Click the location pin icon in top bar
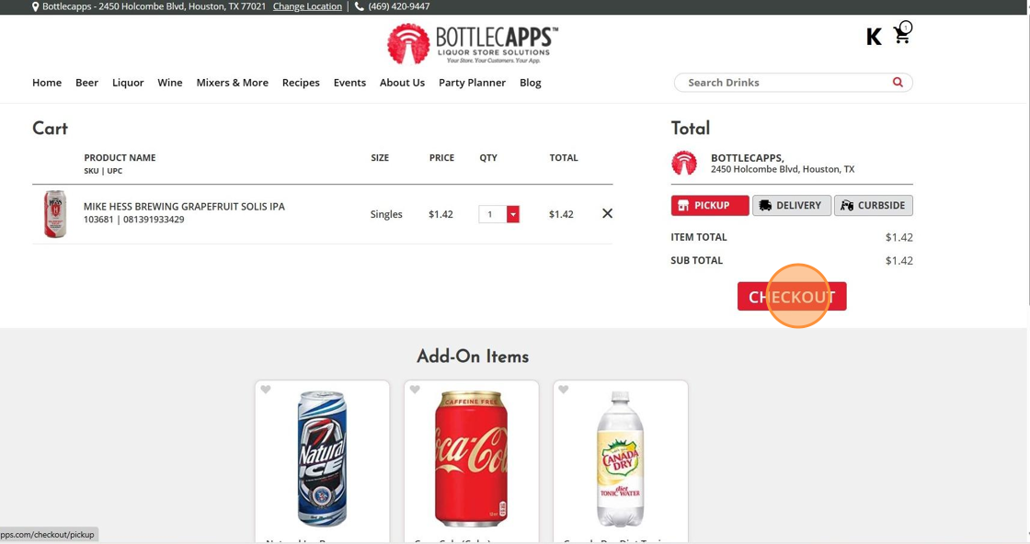This screenshot has width=1030, height=544. 36,6
